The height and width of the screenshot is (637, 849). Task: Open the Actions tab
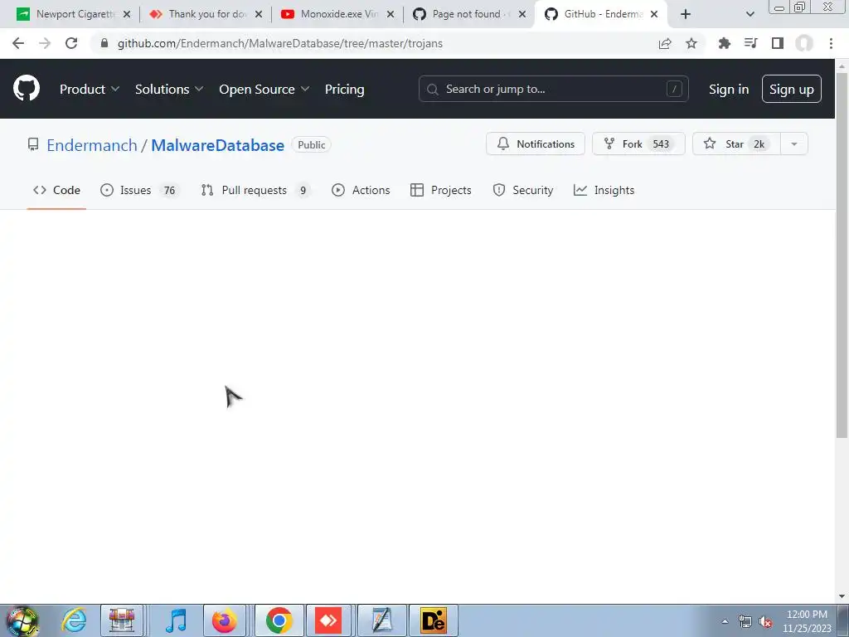tap(361, 190)
